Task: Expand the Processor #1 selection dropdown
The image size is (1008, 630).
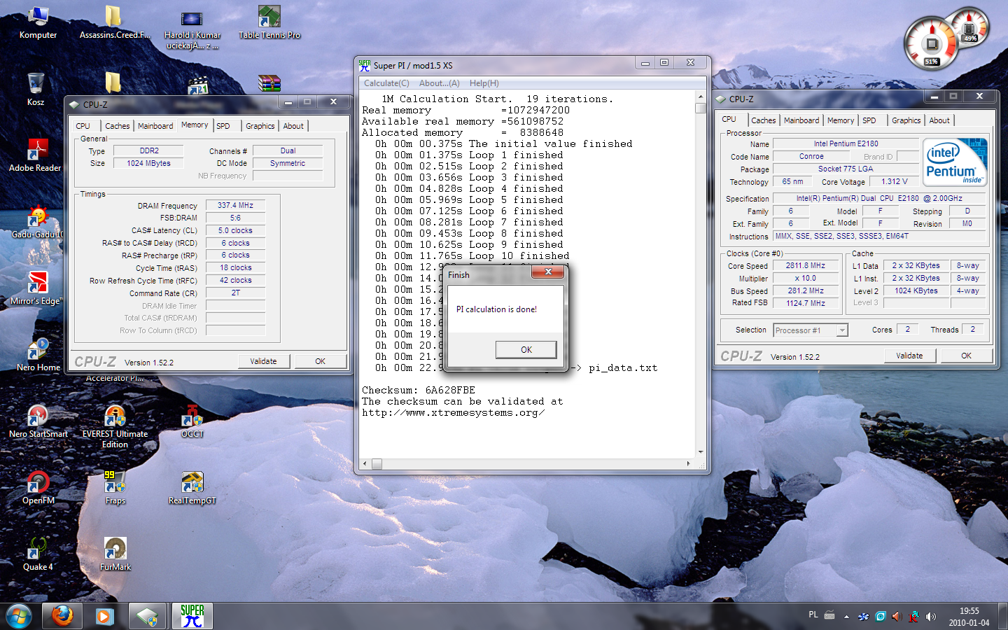Action: [x=842, y=330]
